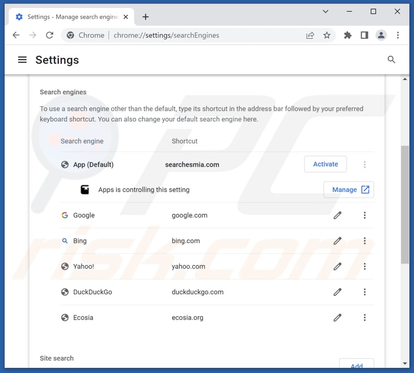Reload the settings page
414x373 pixels.
[50, 35]
